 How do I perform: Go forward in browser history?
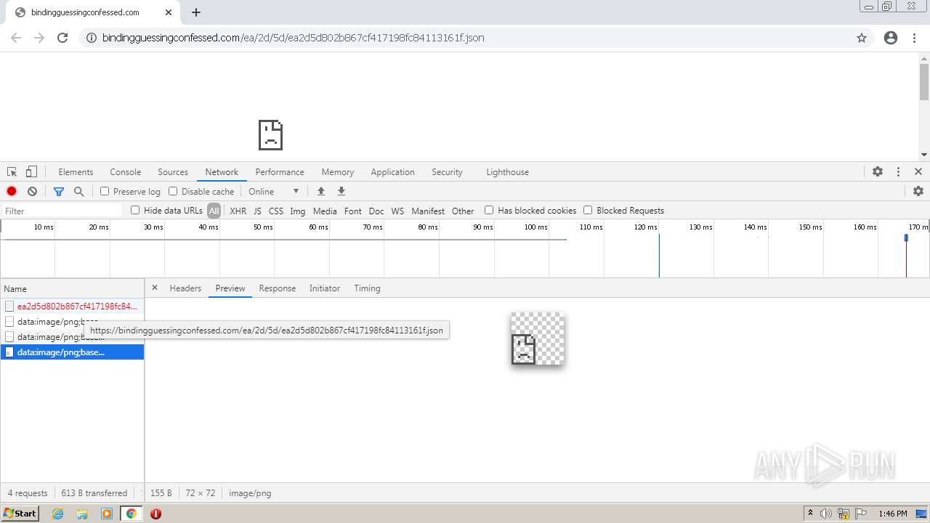pyautogui.click(x=39, y=38)
